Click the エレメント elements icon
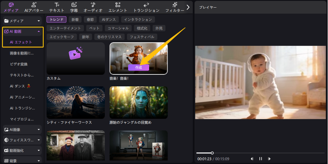 (118, 5)
